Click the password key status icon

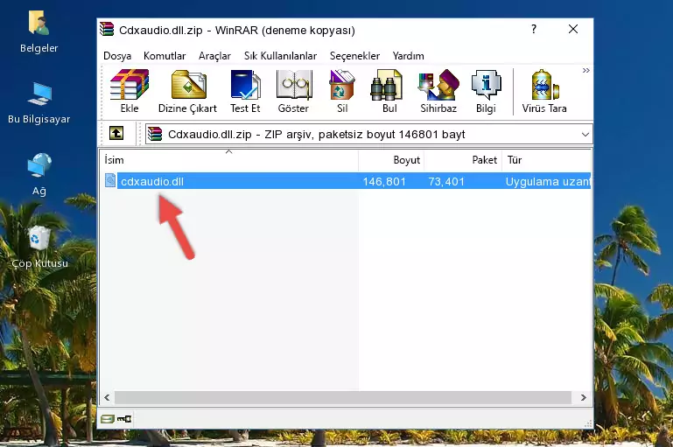[124, 419]
